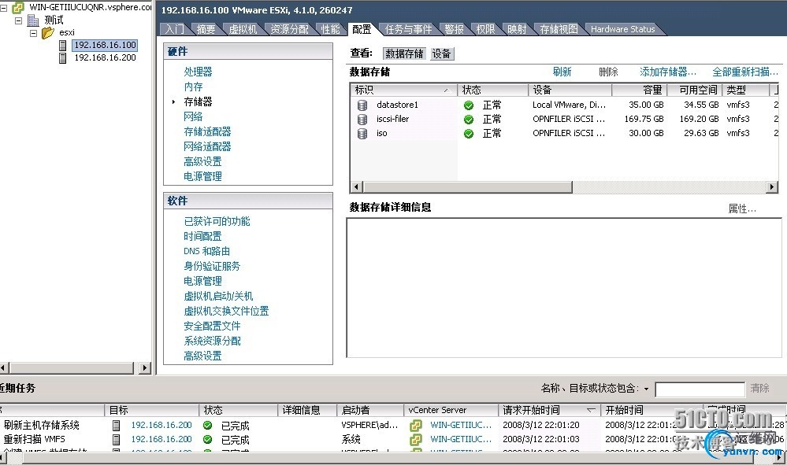The width and height of the screenshot is (787, 465).
Task: Click the datastore icon for datastore1
Action: pyautogui.click(x=362, y=105)
